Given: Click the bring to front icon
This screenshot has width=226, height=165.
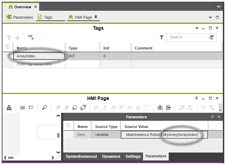Looking at the screenshot, I should point(83,108).
